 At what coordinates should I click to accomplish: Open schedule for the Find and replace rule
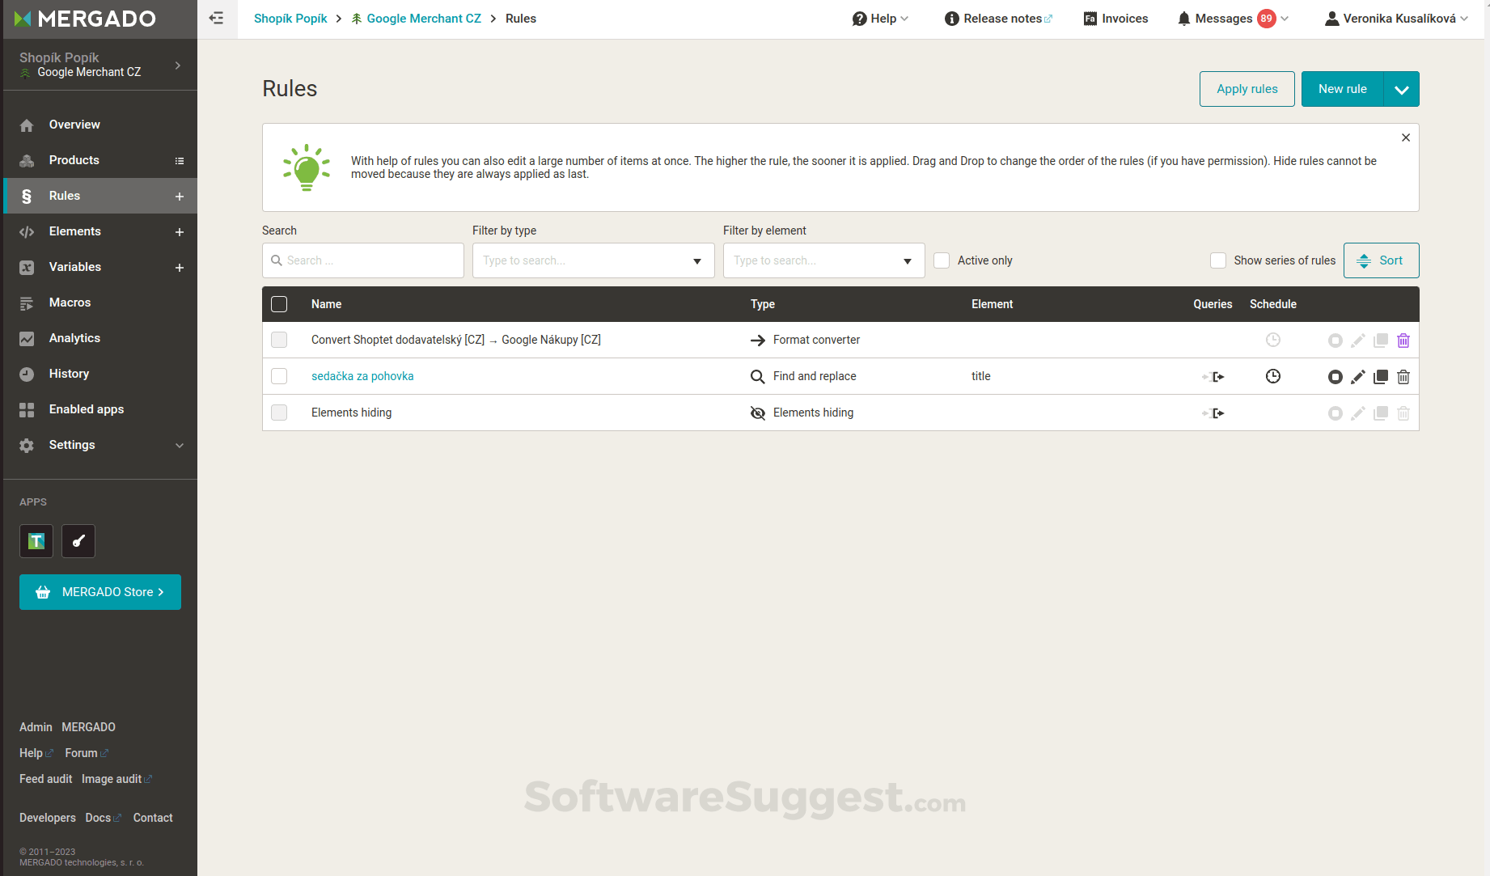pyautogui.click(x=1272, y=376)
